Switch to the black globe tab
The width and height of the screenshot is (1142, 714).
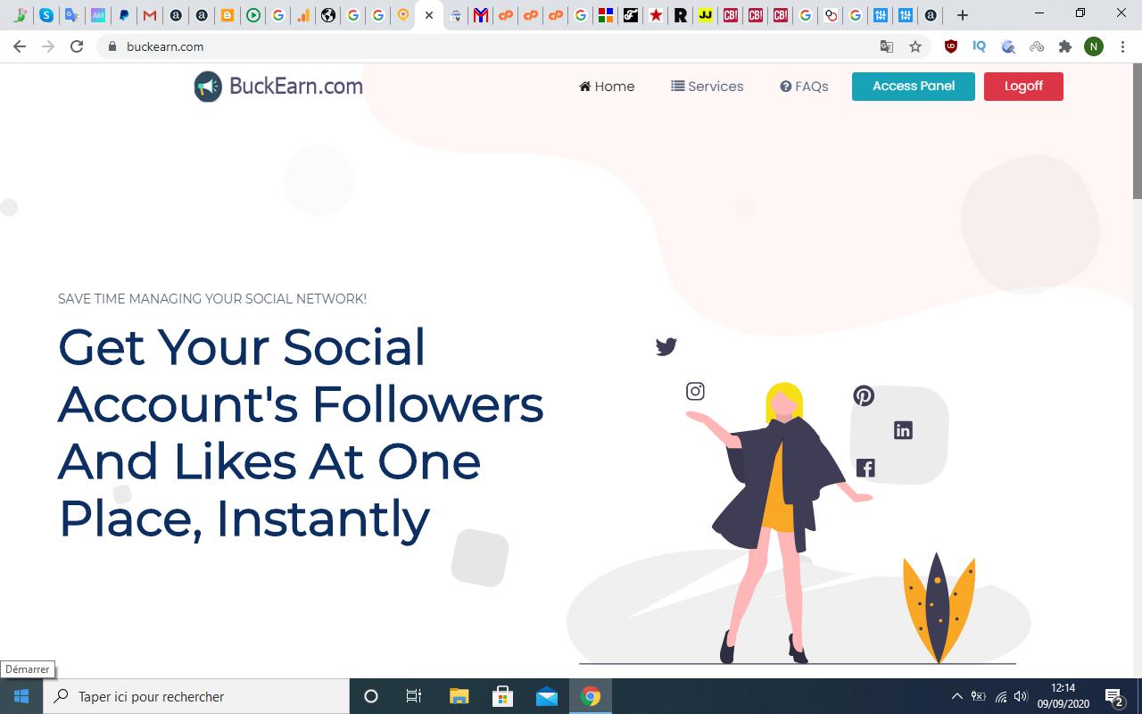[329, 15]
